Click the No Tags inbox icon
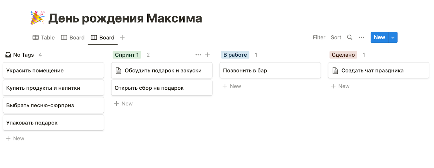The image size is (434, 168). tap(8, 55)
